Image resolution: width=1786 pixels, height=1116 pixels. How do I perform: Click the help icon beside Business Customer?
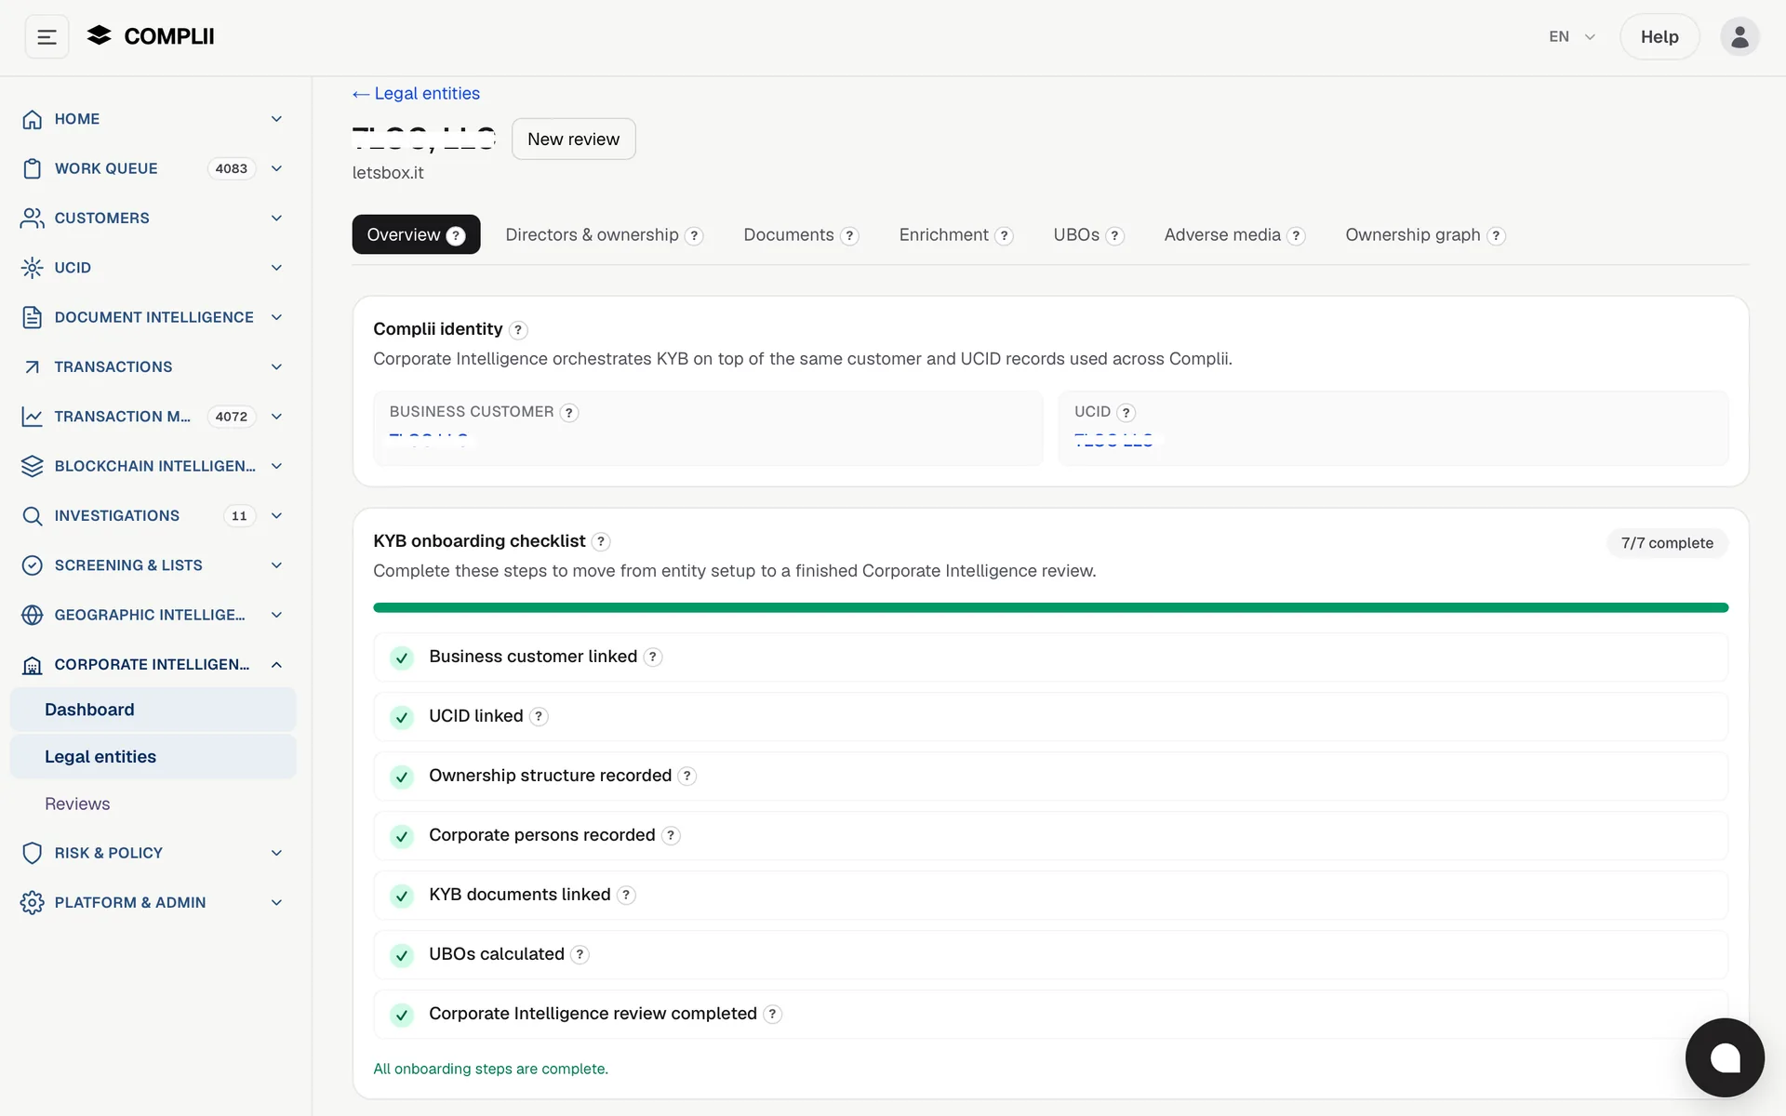click(x=569, y=412)
